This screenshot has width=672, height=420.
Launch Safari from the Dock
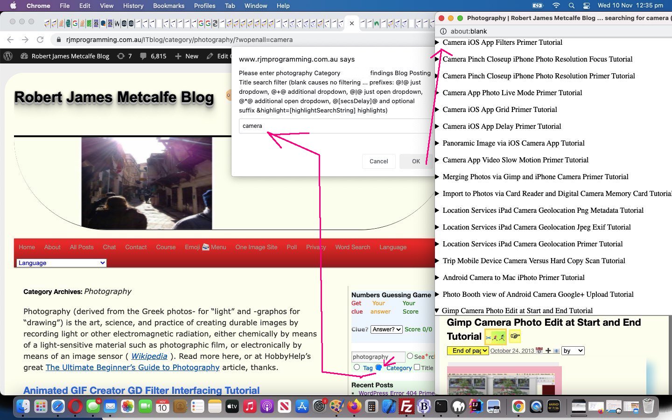pyautogui.click(x=58, y=407)
